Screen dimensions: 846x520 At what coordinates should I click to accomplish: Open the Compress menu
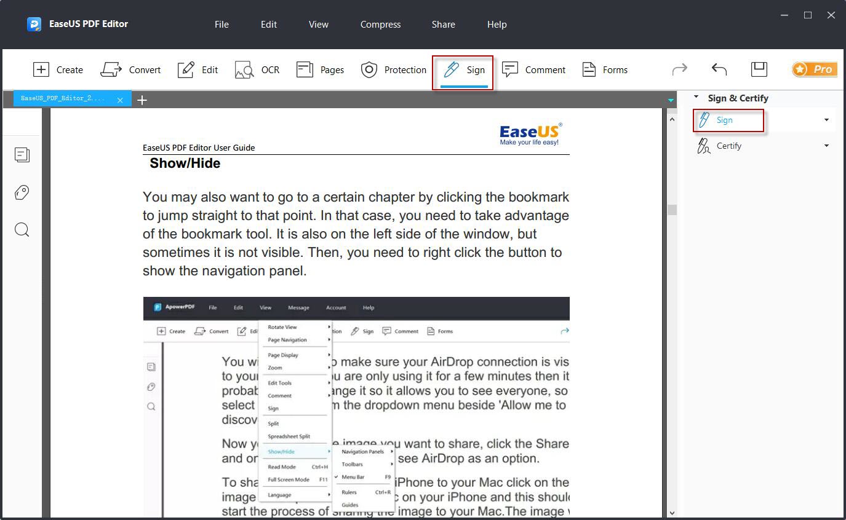point(380,25)
